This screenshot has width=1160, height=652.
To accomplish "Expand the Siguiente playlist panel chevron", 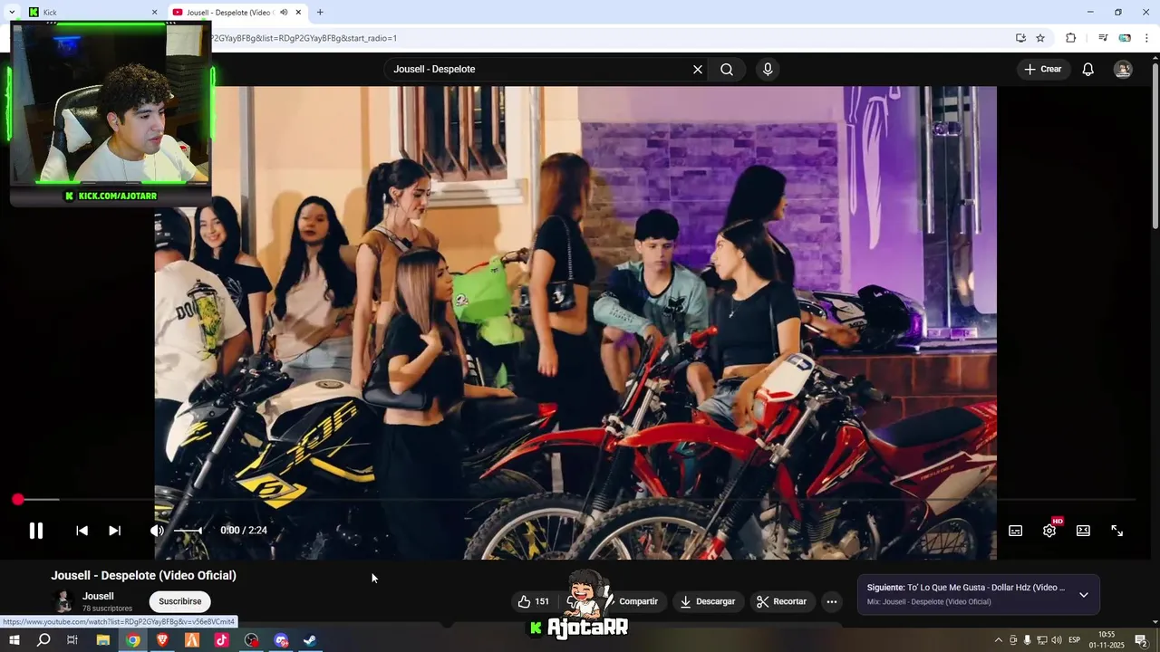I will click(1083, 595).
